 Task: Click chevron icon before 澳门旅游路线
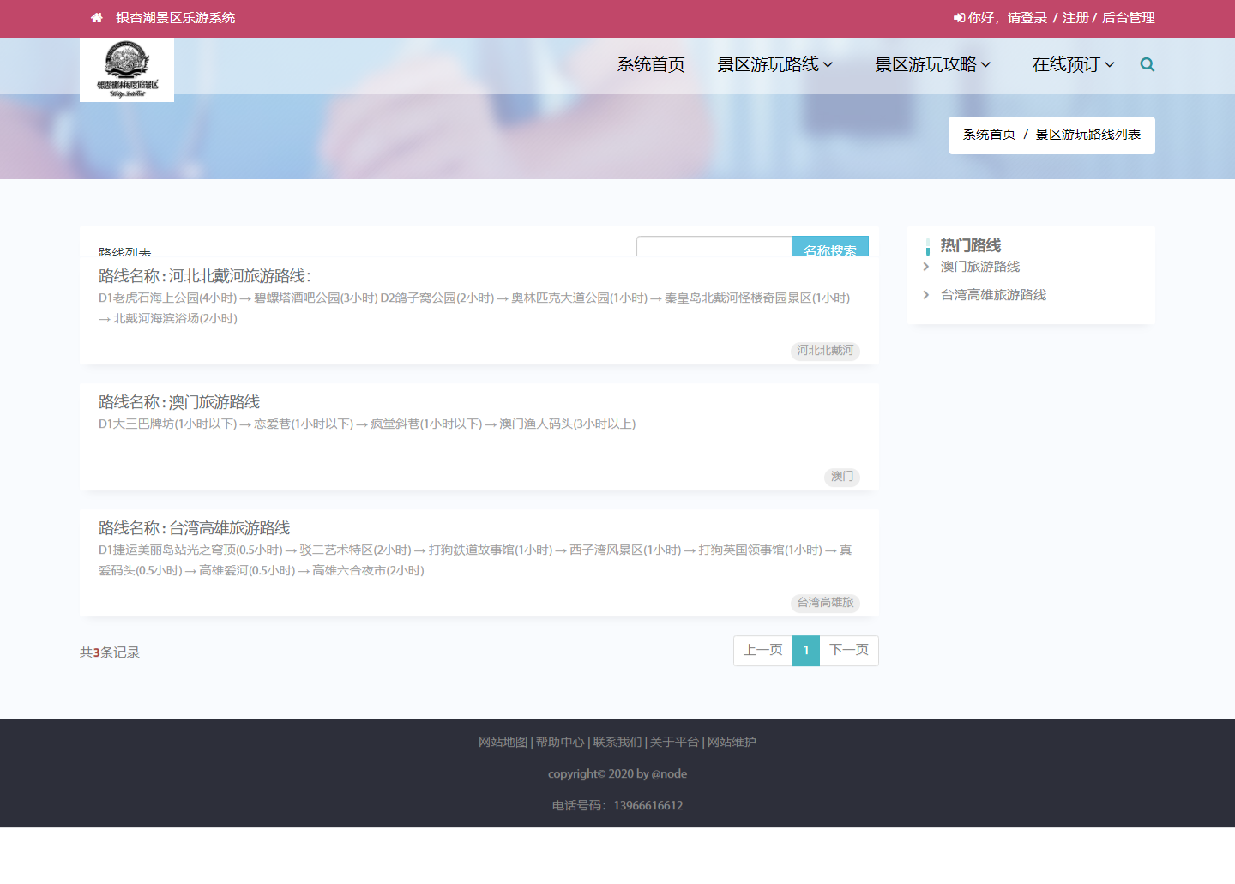point(926,267)
